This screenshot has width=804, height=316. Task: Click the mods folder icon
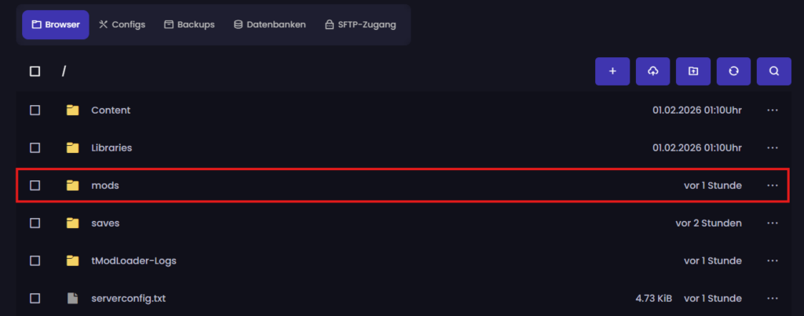pos(73,185)
